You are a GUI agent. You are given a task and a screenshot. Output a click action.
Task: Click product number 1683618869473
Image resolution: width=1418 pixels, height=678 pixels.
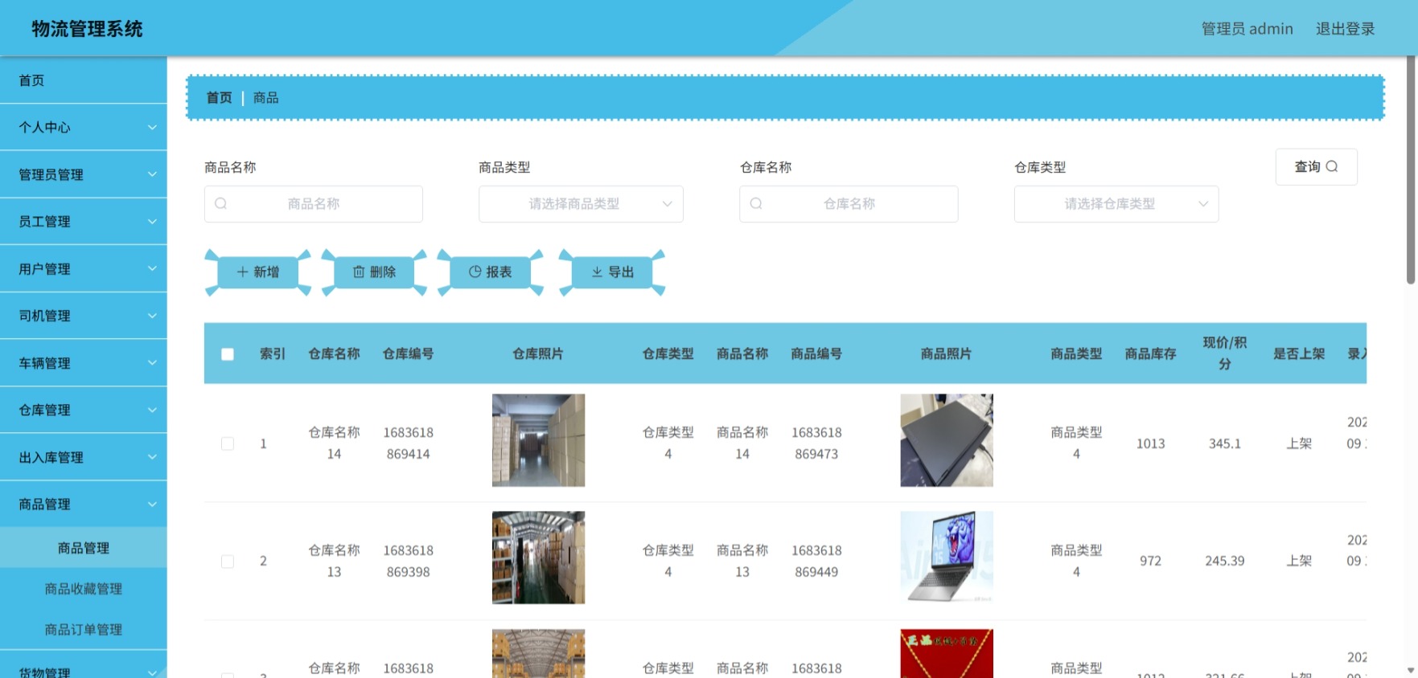816,443
